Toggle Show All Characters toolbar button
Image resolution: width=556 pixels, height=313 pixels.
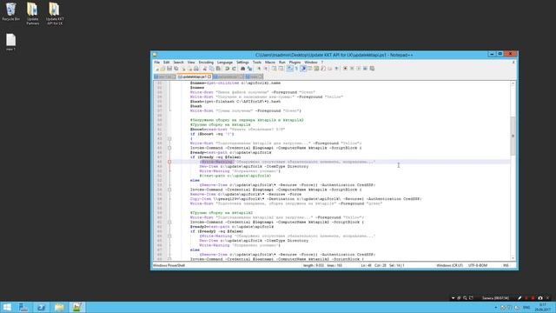[296, 69]
